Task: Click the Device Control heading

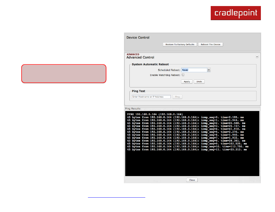Action: 138,37
